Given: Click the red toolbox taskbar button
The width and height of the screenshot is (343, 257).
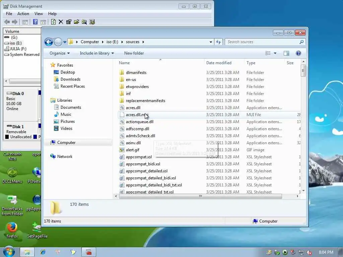Looking at the screenshot, I should [88, 252].
